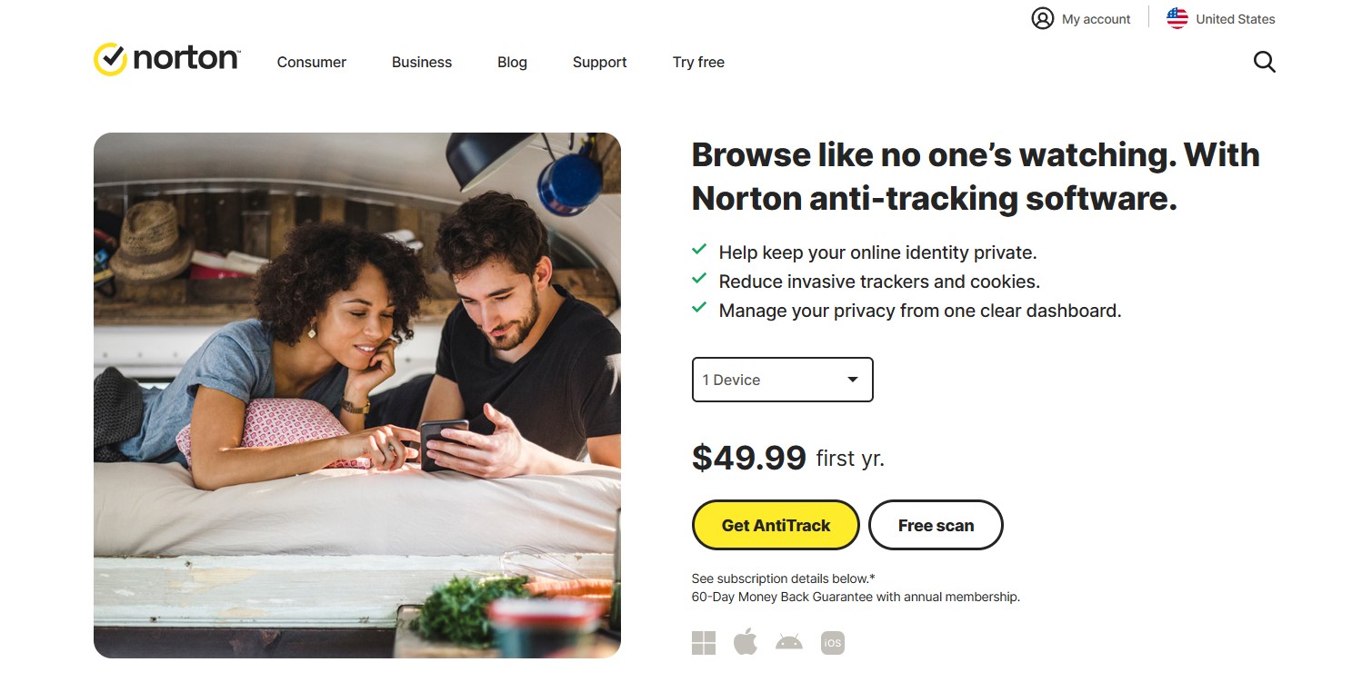Click the Windows platform icon
Viewport: 1352px width, 682px height.
pos(704,643)
